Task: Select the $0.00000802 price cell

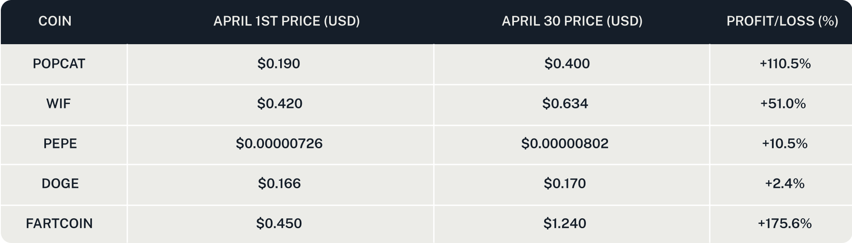Action: click(x=565, y=144)
